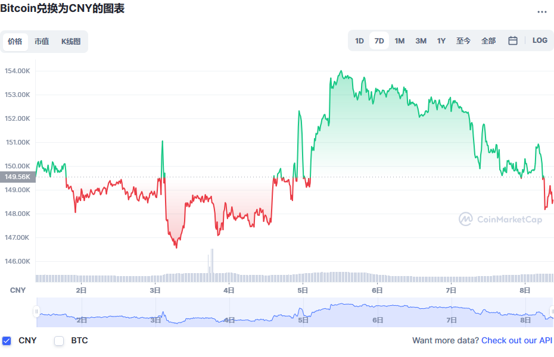Grab the right handle of range navigator

click(x=552, y=312)
